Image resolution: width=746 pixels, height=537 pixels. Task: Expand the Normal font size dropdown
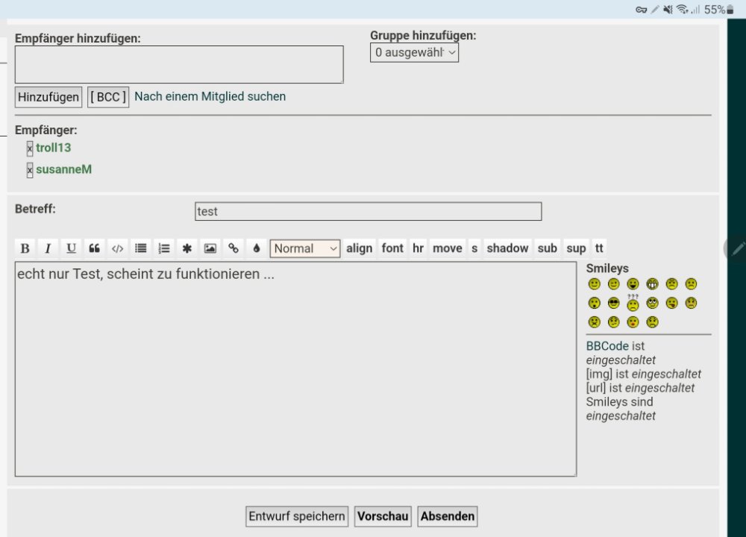pyautogui.click(x=304, y=248)
